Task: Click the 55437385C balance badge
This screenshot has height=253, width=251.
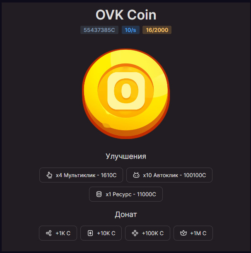Action: (x=99, y=30)
